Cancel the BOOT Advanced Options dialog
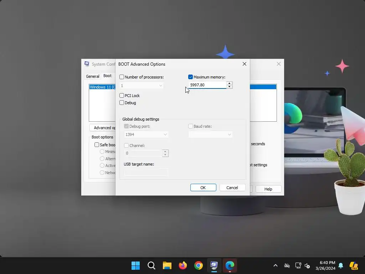This screenshot has height=274, width=365. point(232,188)
